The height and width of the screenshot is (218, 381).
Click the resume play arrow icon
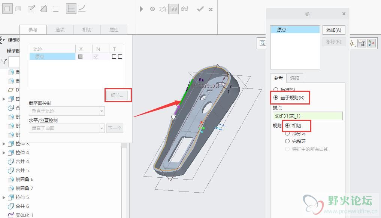(141, 9)
